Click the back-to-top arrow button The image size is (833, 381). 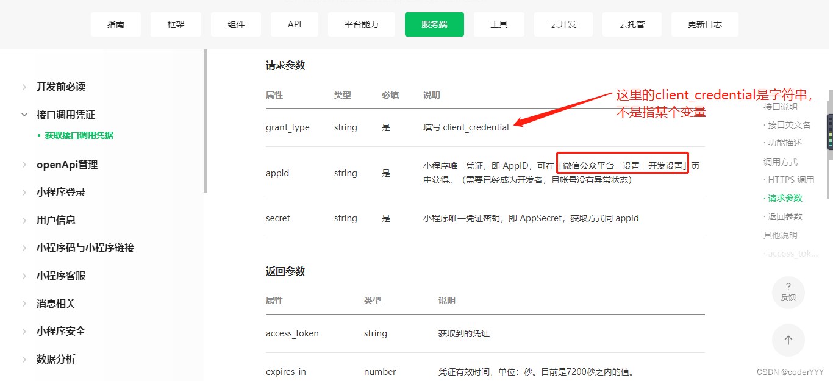(788, 340)
